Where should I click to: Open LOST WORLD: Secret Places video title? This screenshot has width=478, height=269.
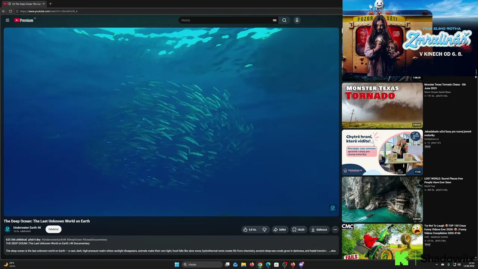click(x=443, y=180)
